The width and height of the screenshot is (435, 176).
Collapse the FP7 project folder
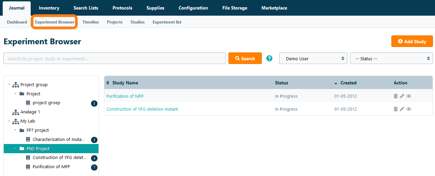(x=15, y=130)
